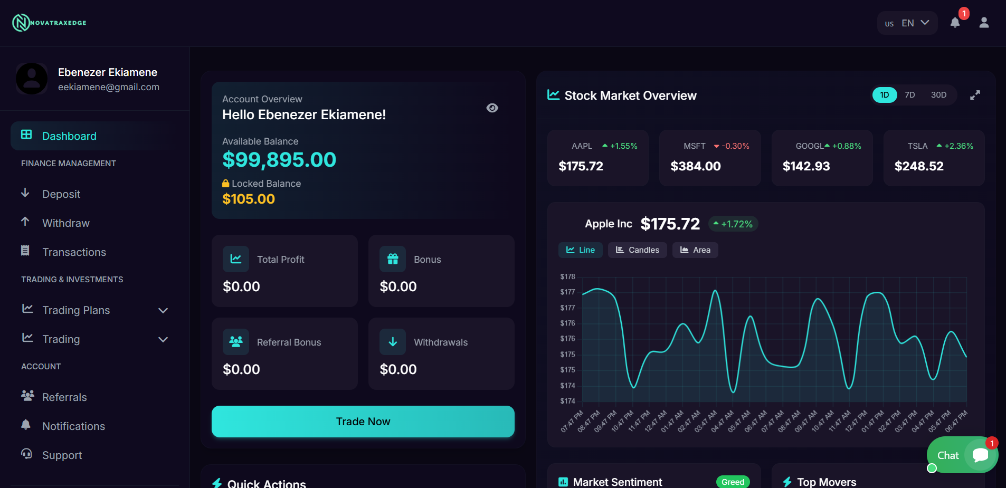Image resolution: width=1006 pixels, height=488 pixels.
Task: Open the notification bell icon
Action: (955, 23)
